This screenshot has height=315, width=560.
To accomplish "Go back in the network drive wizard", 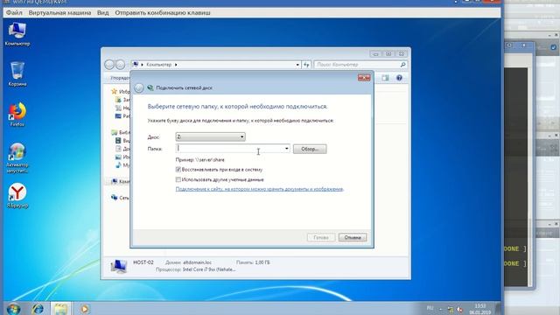I will (139, 87).
